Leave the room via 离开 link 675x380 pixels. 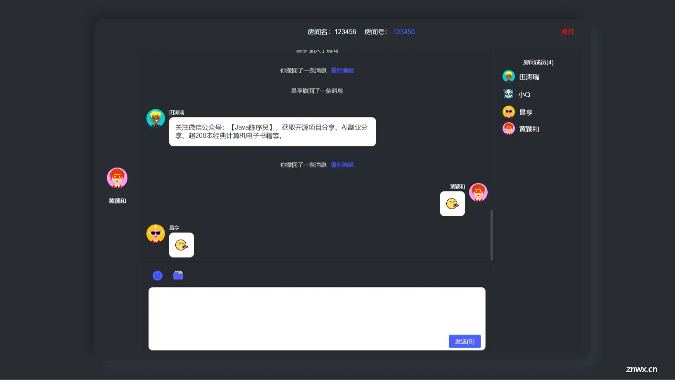tap(567, 32)
